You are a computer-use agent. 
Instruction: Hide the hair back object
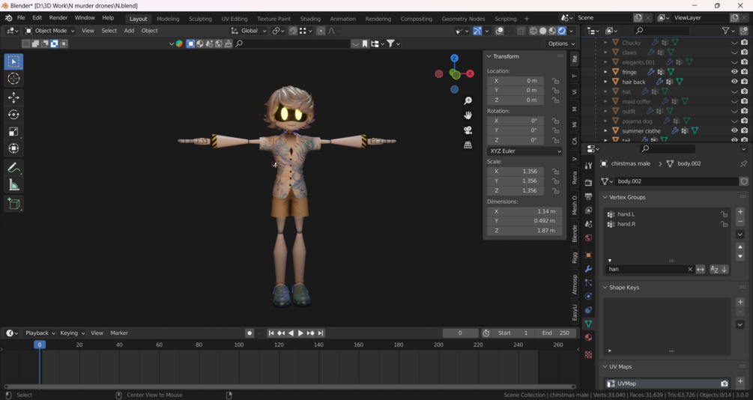tap(734, 82)
